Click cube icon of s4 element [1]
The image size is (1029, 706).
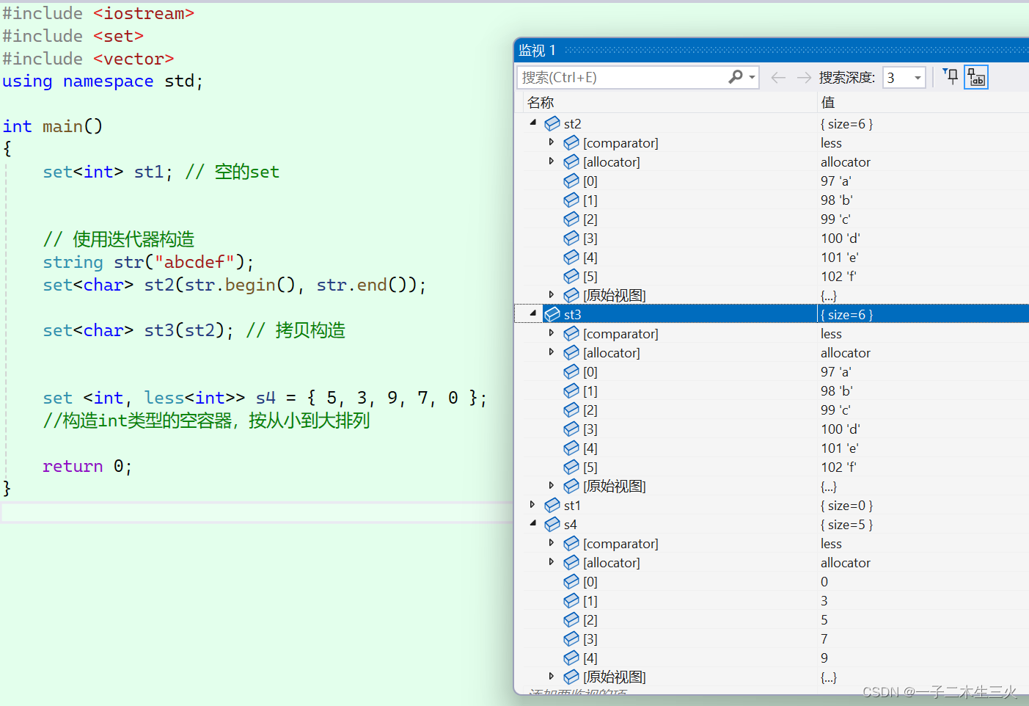[571, 600]
